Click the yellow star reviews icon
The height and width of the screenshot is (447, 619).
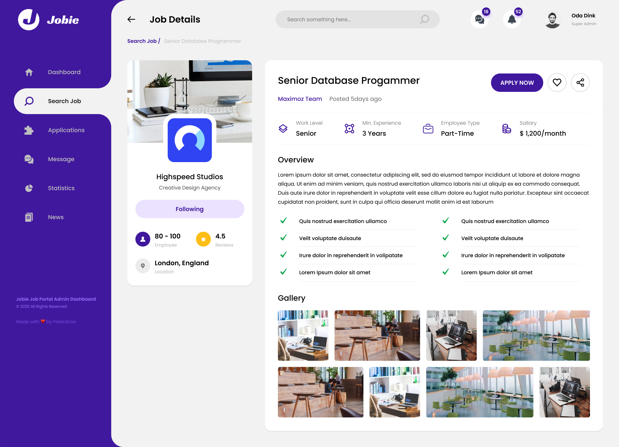pyautogui.click(x=203, y=239)
